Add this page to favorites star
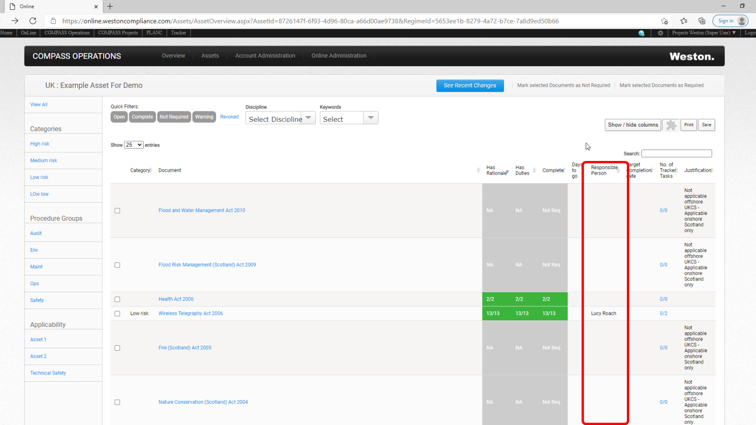 [x=664, y=21]
